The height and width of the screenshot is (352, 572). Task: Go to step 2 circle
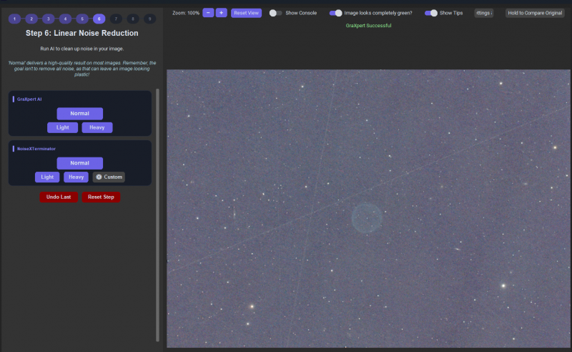[x=31, y=19]
